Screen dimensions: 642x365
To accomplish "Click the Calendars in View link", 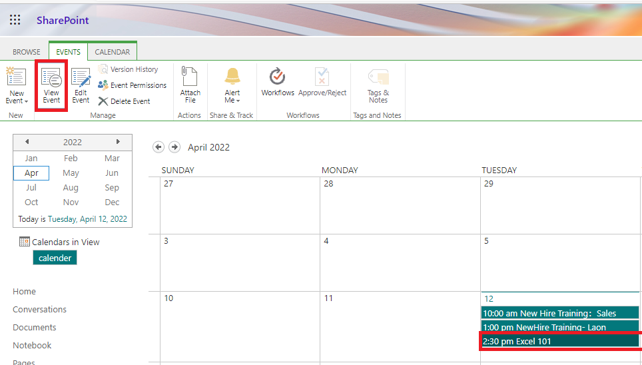I will point(65,242).
